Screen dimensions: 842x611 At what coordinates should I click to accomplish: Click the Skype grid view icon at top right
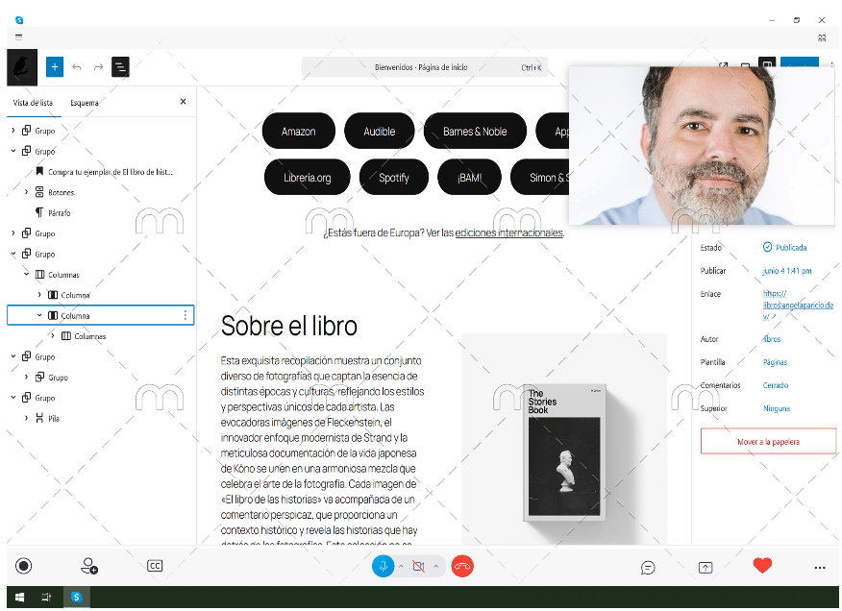coord(822,37)
